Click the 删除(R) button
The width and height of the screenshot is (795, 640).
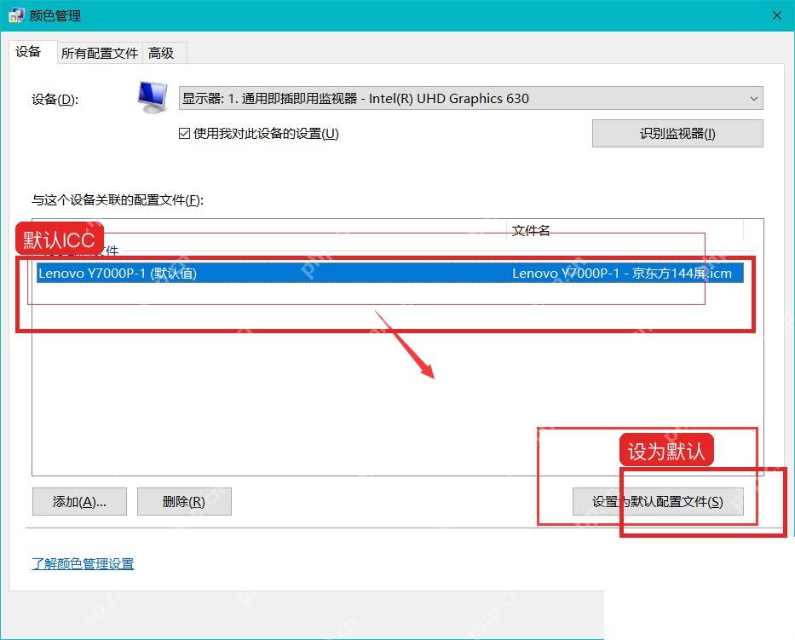[x=184, y=502]
